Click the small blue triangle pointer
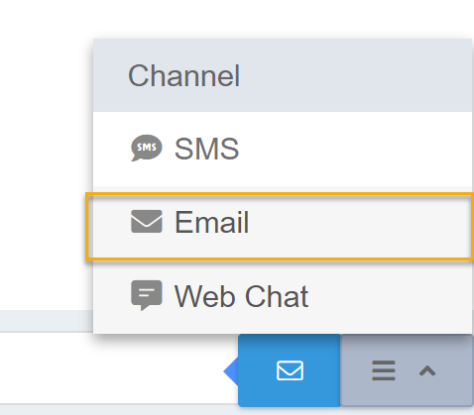The width and height of the screenshot is (474, 415). tap(231, 371)
